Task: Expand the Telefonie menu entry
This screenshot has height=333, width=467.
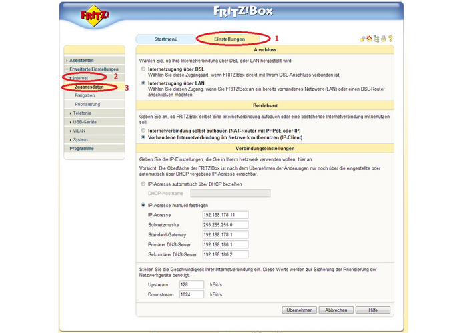Action: click(x=82, y=113)
